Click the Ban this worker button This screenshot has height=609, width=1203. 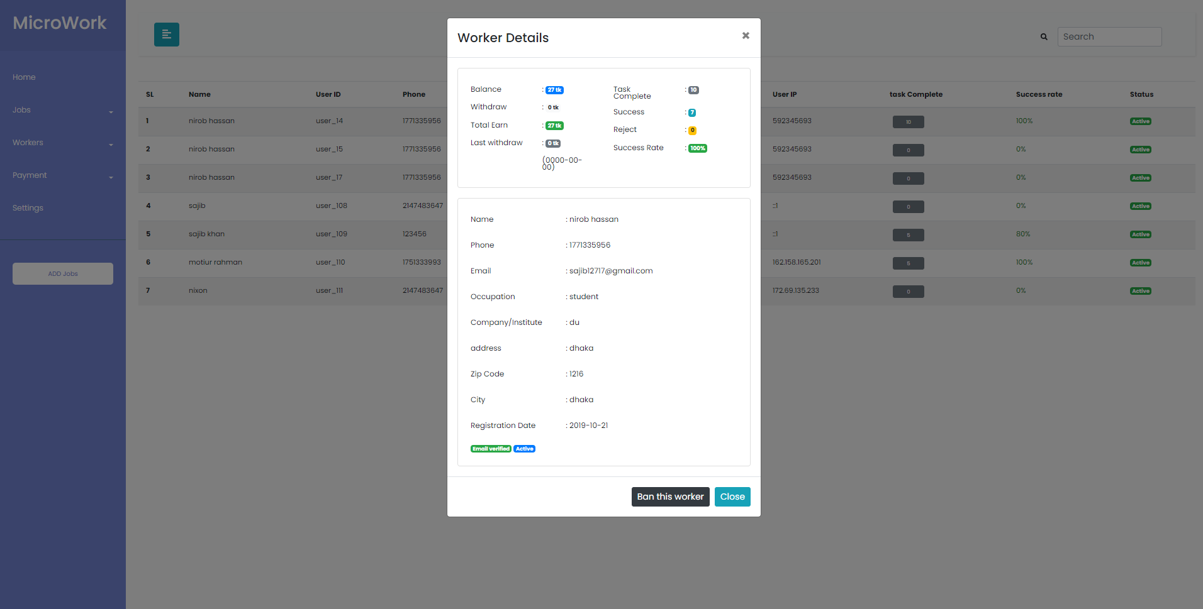(670, 497)
